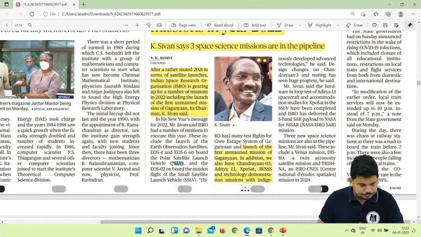This screenshot has width=421, height=237.
Task: Save the PDF as a copy
Action: 396,25
